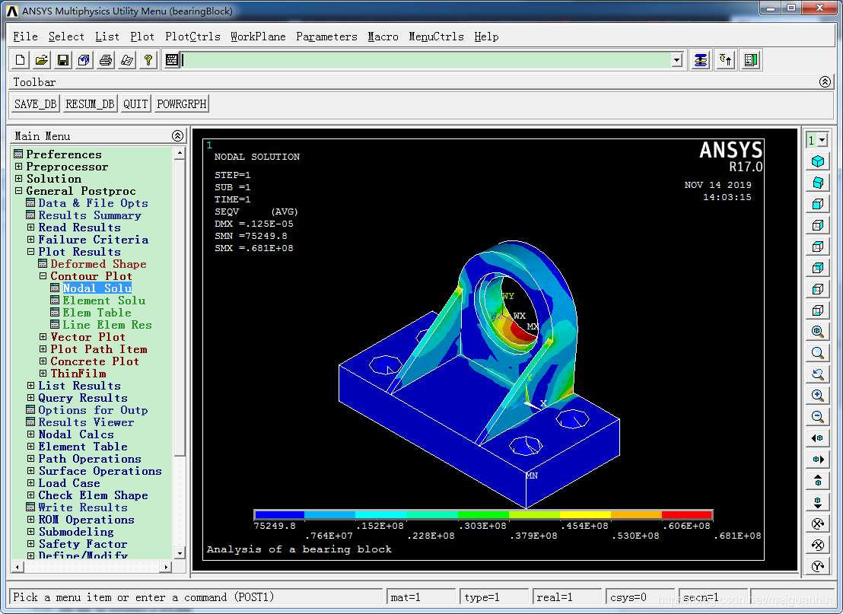Click the Raise Hidden icon right of command box
The height and width of the screenshot is (614, 843).
(x=701, y=60)
